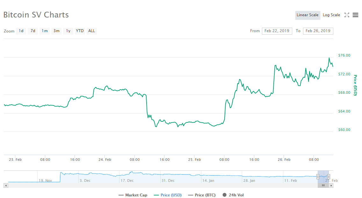Set zoom to 1y
The width and height of the screenshot is (362, 198).
(68, 31)
